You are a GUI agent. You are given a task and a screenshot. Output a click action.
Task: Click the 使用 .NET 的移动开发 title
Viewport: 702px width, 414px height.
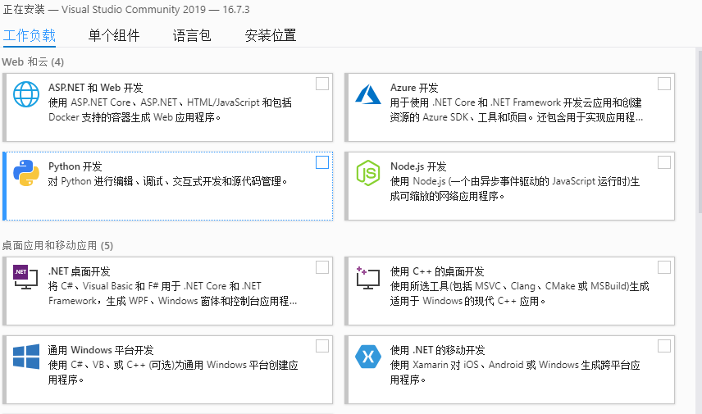(x=437, y=350)
